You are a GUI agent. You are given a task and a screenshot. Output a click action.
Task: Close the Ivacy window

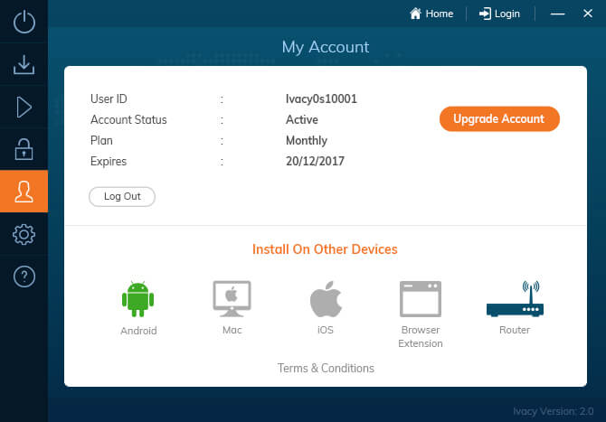(x=588, y=14)
